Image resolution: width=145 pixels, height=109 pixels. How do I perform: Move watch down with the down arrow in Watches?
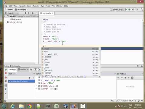pyautogui.click(x=129, y=78)
